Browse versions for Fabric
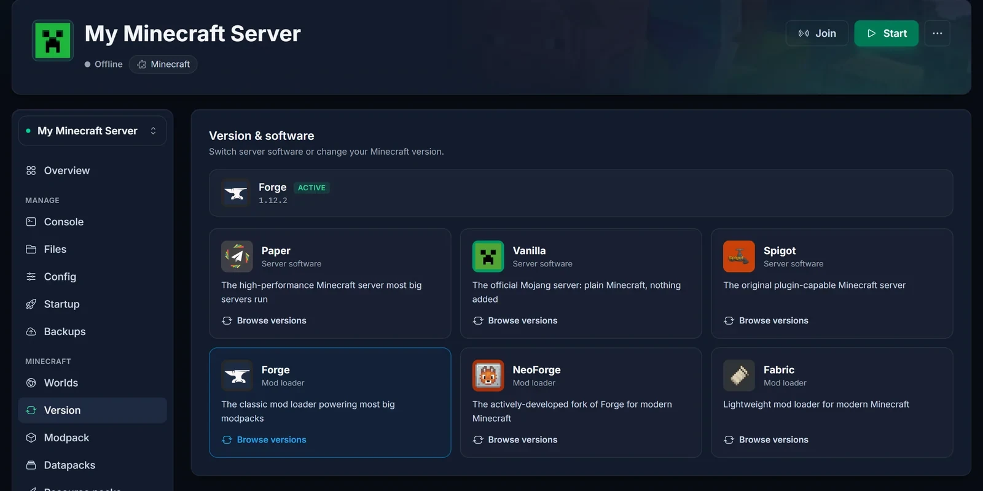The height and width of the screenshot is (491, 983). pos(766,439)
